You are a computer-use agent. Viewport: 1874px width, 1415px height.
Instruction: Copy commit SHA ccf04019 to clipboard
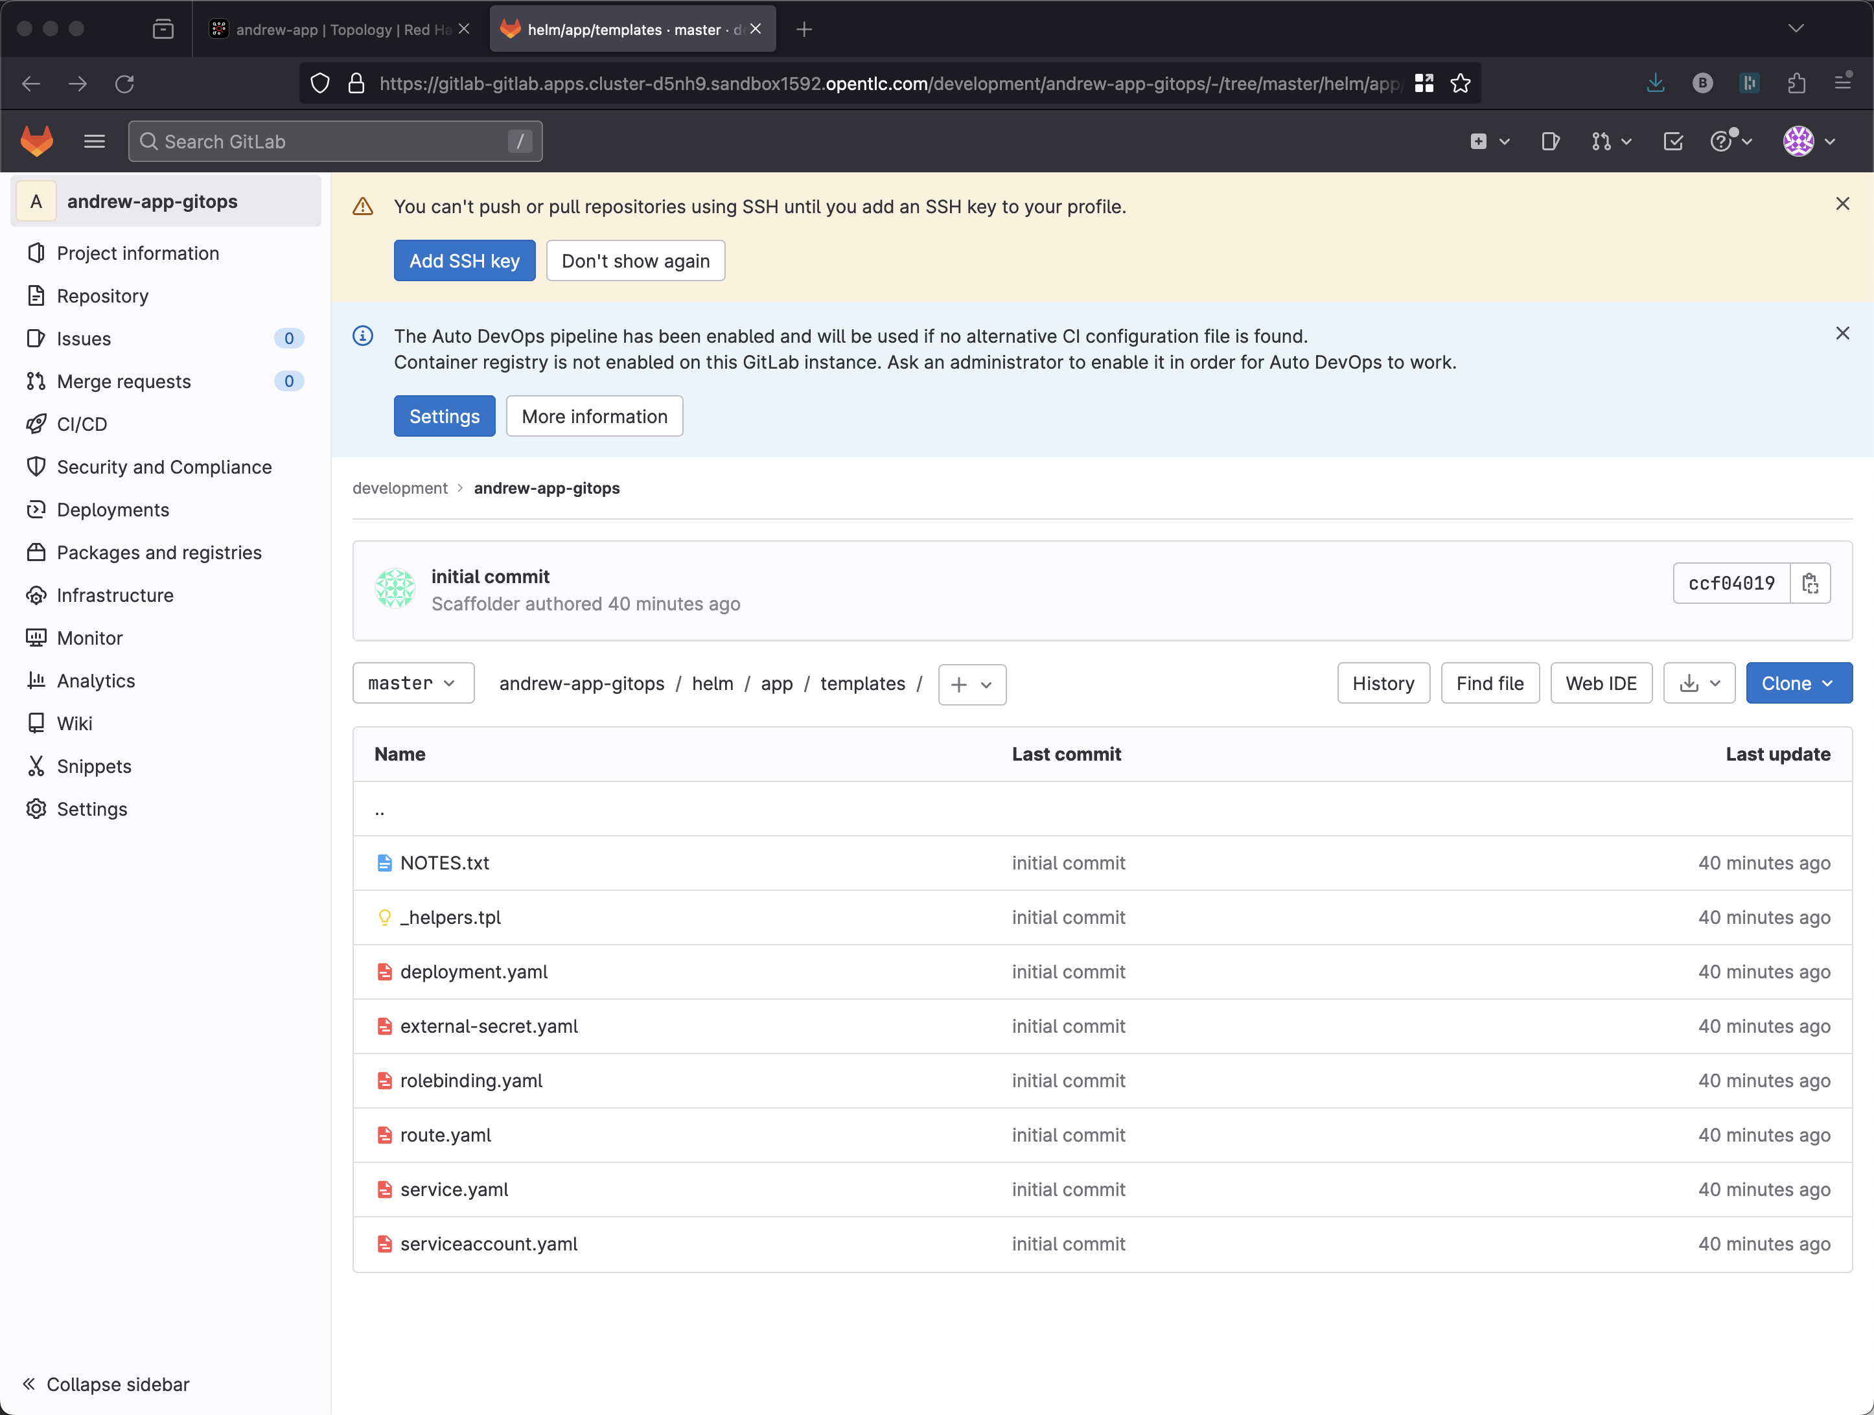[1810, 583]
